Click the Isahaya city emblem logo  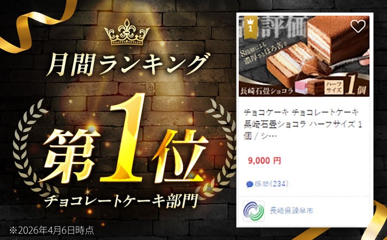pos(253,211)
